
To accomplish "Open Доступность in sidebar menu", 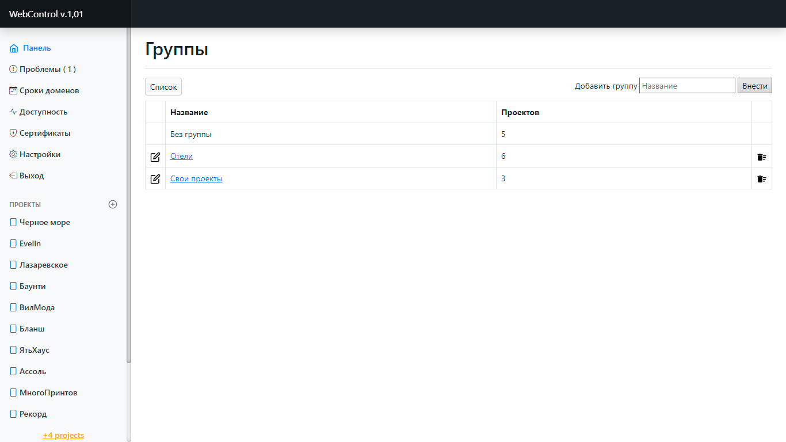I will click(x=43, y=112).
